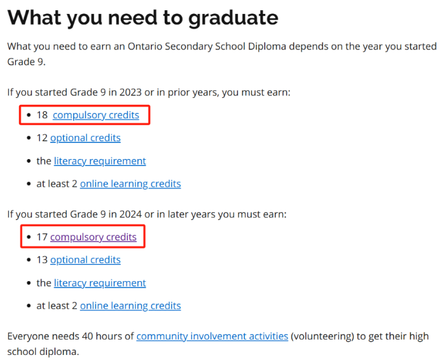Click the "Everyone needs 40 hours" text
The height and width of the screenshot is (360, 442).
[71, 336]
